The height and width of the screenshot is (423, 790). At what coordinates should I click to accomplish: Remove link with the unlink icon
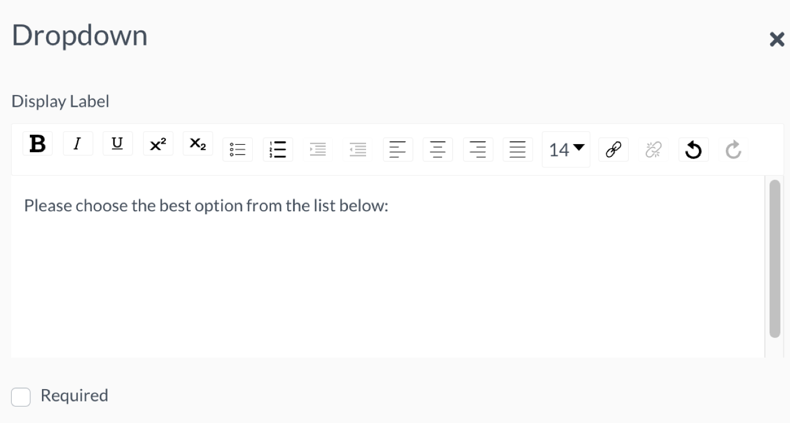(x=653, y=149)
